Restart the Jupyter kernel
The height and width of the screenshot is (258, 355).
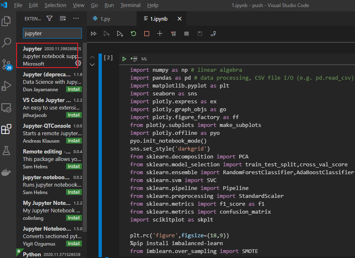pyautogui.click(x=133, y=34)
